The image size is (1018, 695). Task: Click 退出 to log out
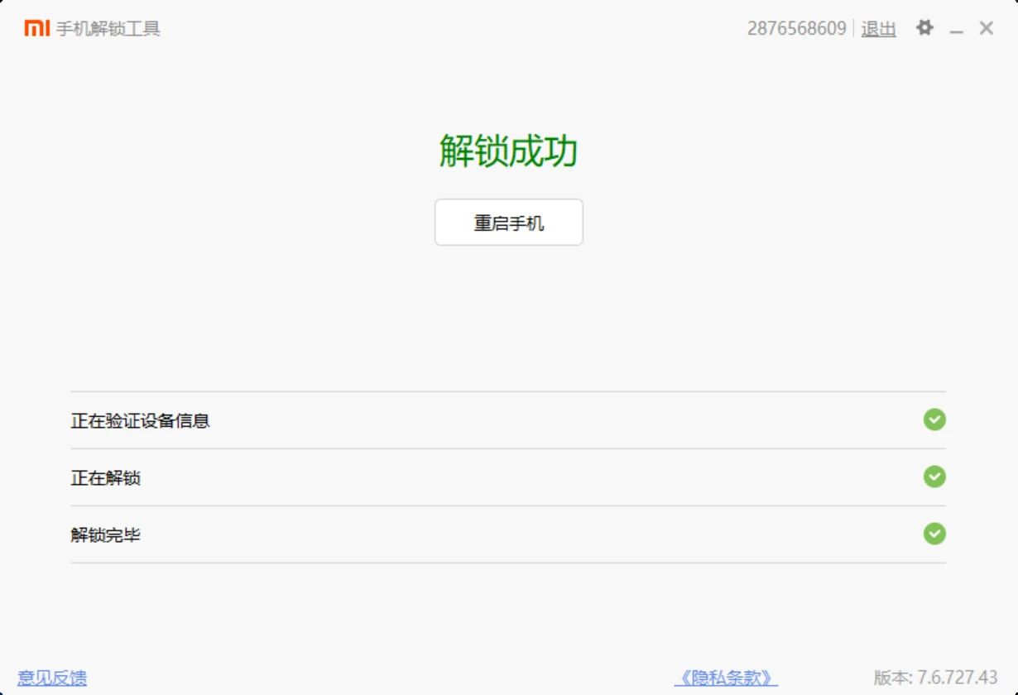click(879, 27)
